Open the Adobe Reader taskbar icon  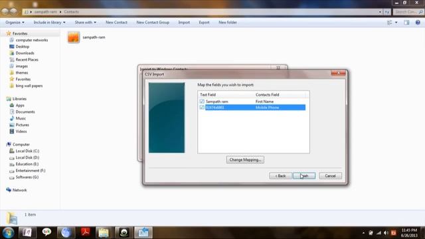tap(86, 232)
